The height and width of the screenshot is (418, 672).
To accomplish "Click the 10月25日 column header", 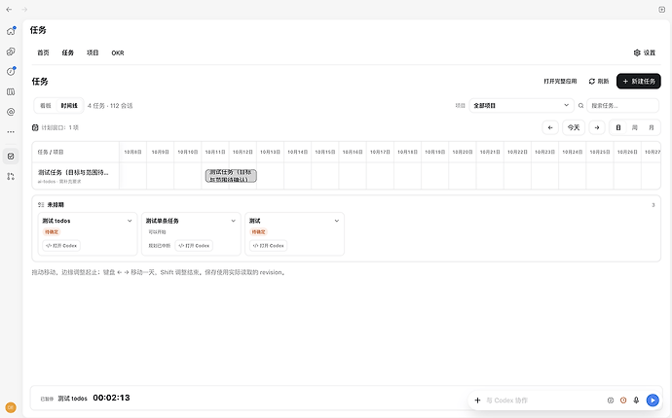I will pos(600,152).
